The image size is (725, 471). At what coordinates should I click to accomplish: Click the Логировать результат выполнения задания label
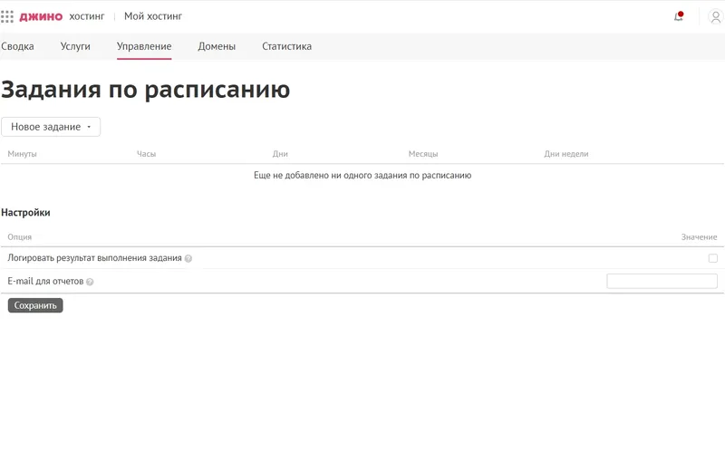[x=94, y=258]
